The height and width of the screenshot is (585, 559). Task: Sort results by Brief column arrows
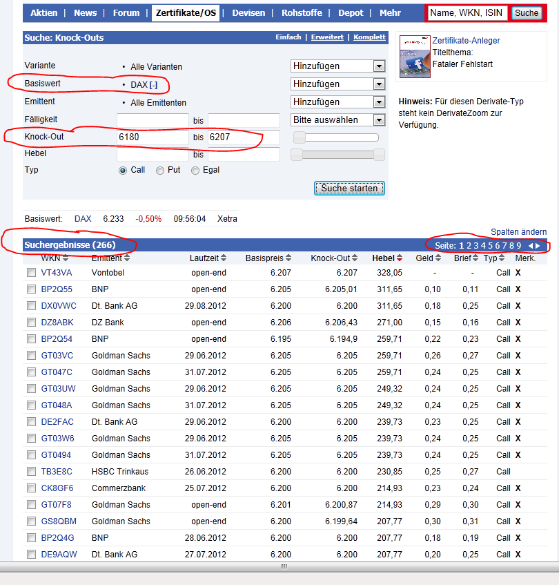(475, 258)
